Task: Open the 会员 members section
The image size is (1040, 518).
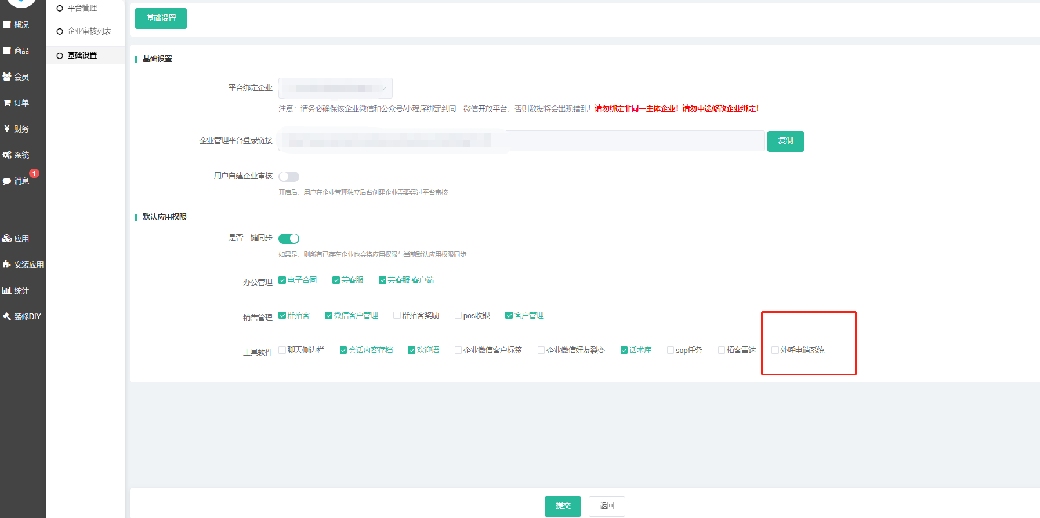Action: point(16,76)
